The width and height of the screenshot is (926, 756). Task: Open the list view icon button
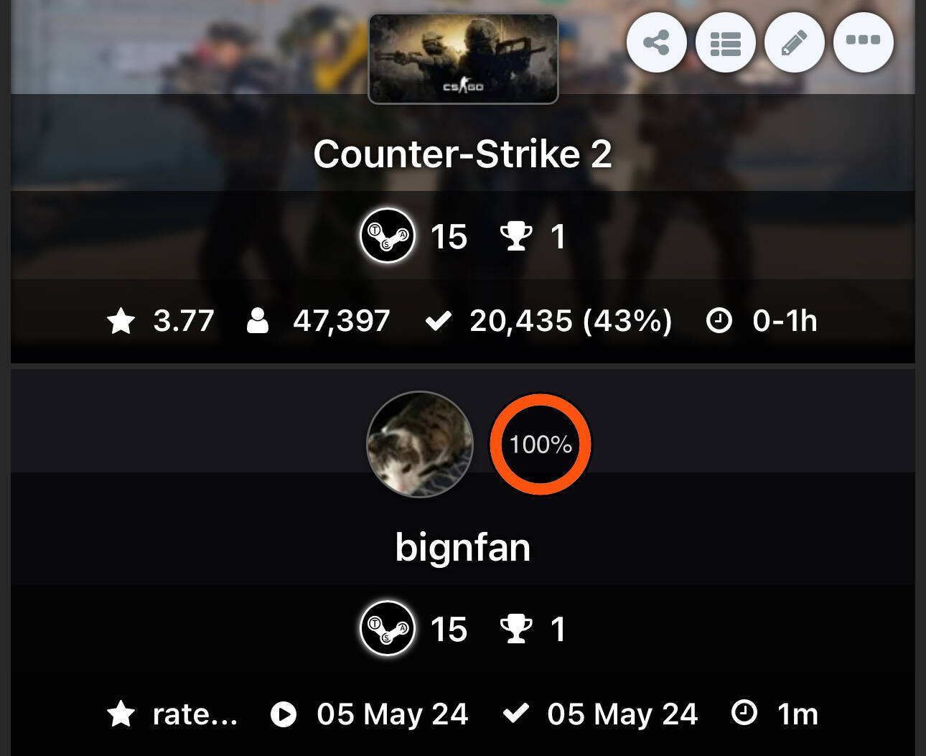pyautogui.click(x=725, y=43)
